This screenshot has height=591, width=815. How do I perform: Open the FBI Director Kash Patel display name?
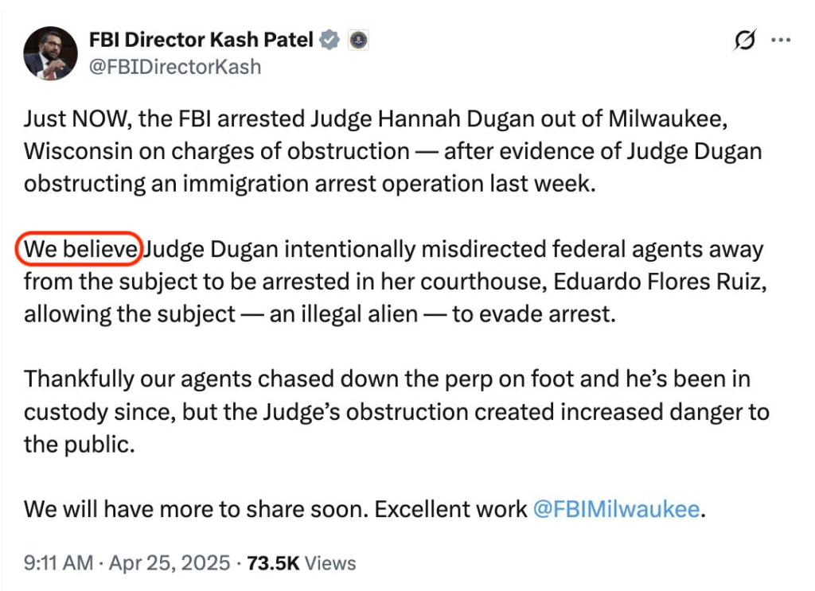tap(202, 40)
